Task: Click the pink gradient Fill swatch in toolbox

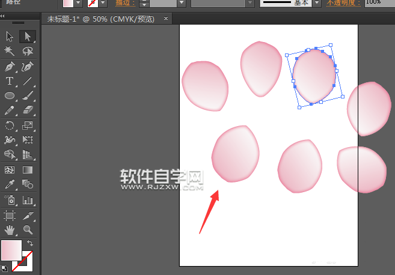Action: (11, 250)
